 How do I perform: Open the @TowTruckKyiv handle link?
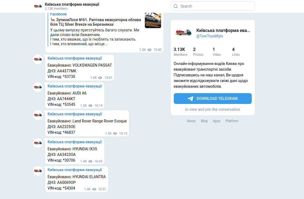pos(210,36)
